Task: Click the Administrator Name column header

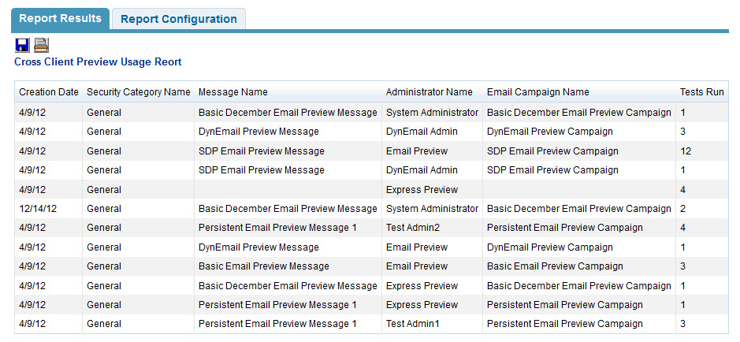Action: (429, 92)
